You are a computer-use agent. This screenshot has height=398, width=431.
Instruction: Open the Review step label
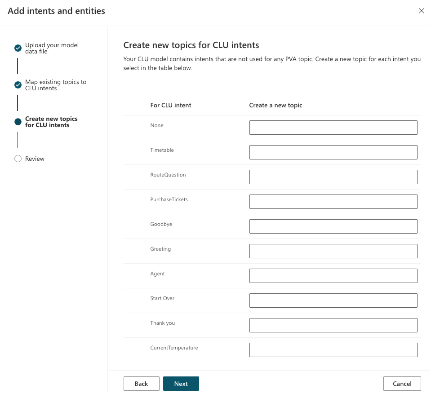35,159
